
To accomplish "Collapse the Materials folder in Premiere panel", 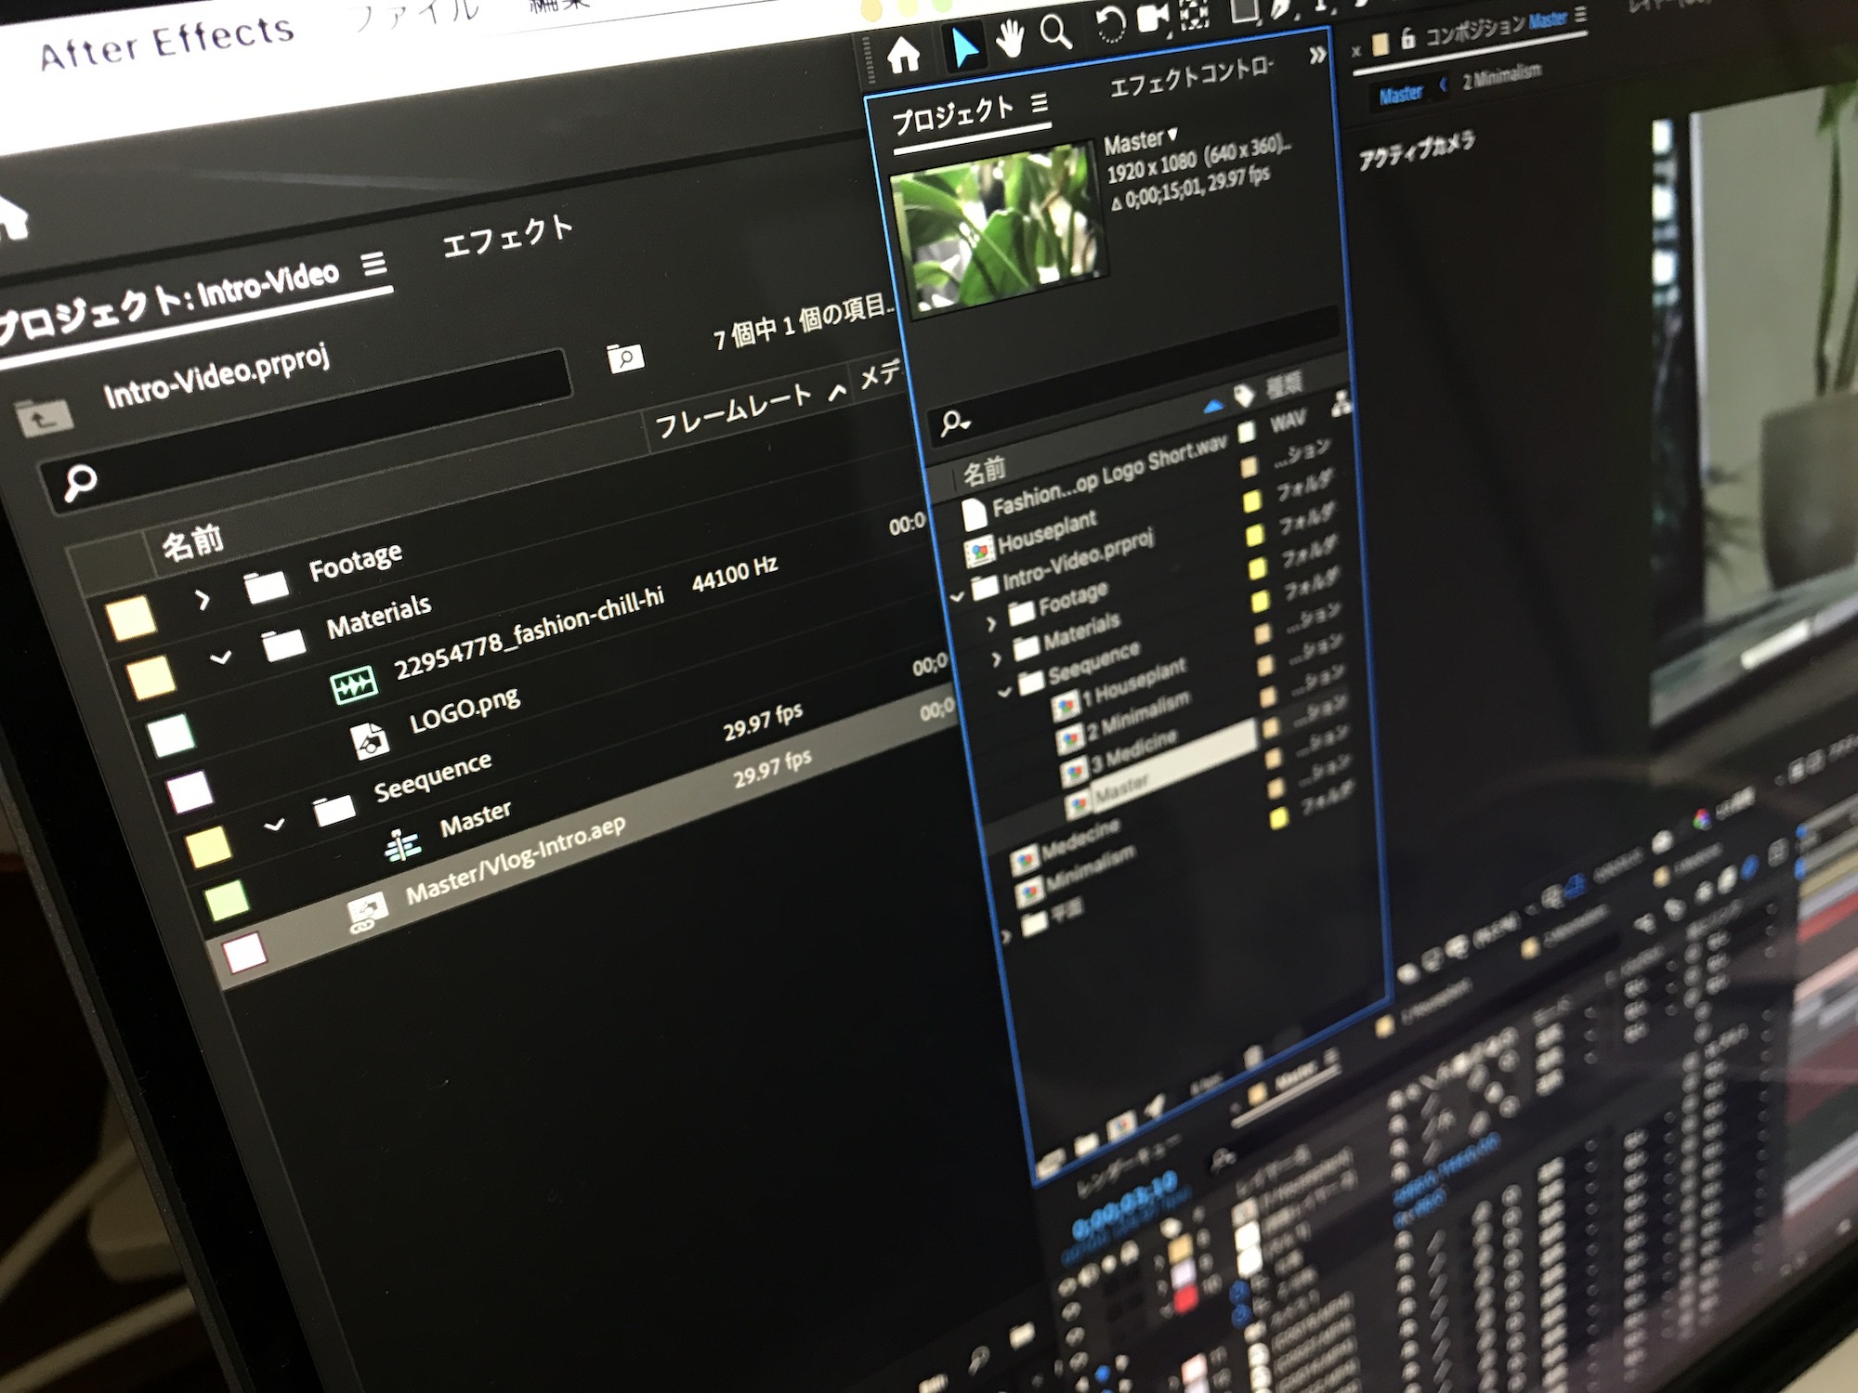I will 221,658.
